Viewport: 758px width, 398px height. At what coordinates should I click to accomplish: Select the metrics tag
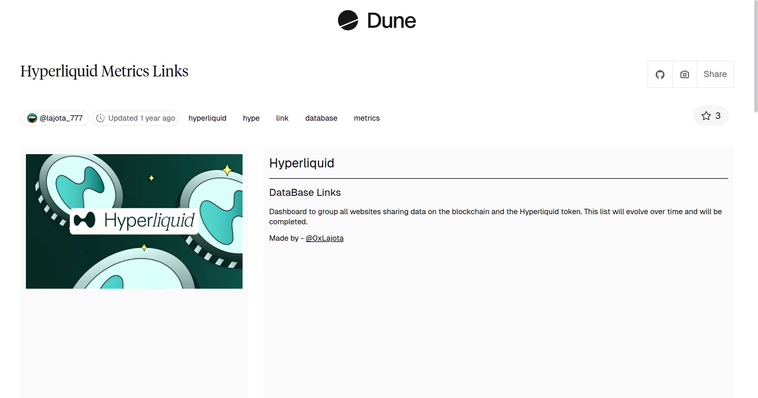367,118
